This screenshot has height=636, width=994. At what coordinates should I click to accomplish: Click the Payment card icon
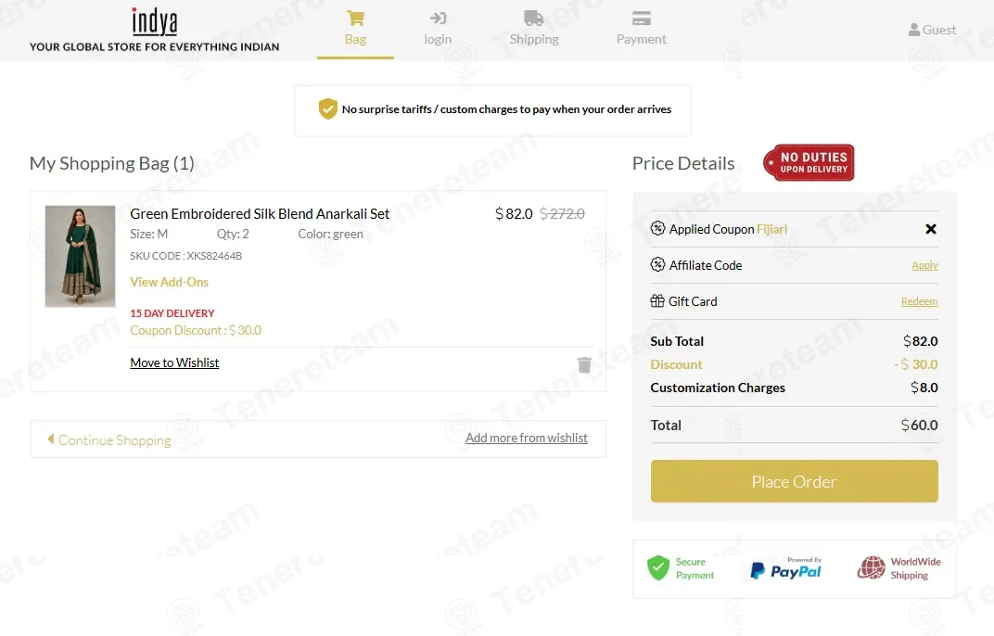pos(642,18)
